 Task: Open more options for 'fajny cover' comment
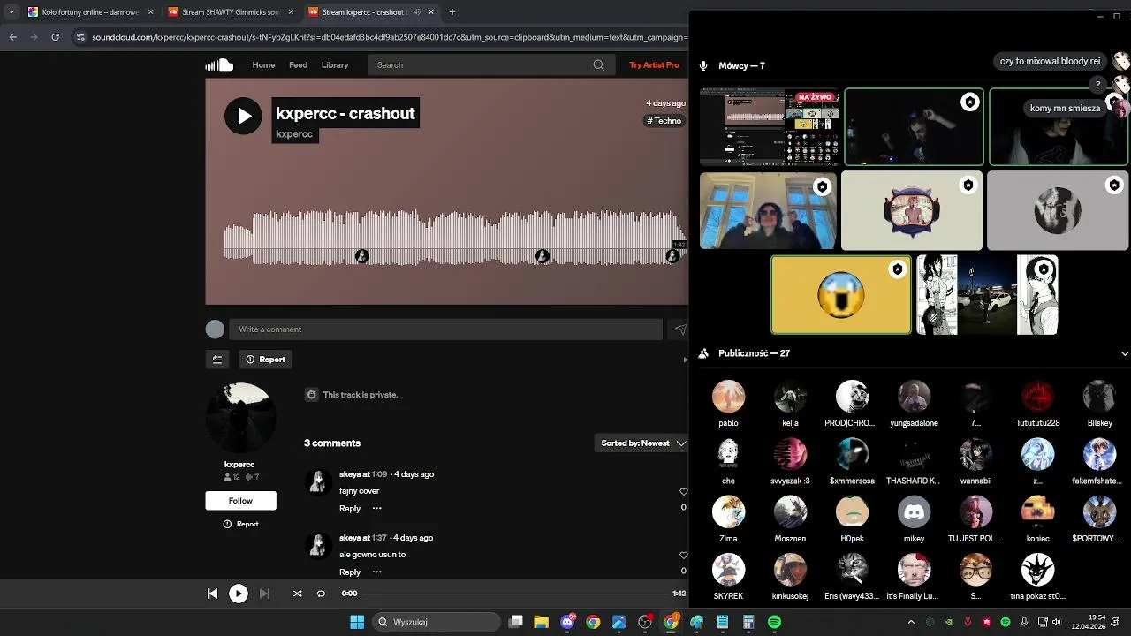coord(376,508)
